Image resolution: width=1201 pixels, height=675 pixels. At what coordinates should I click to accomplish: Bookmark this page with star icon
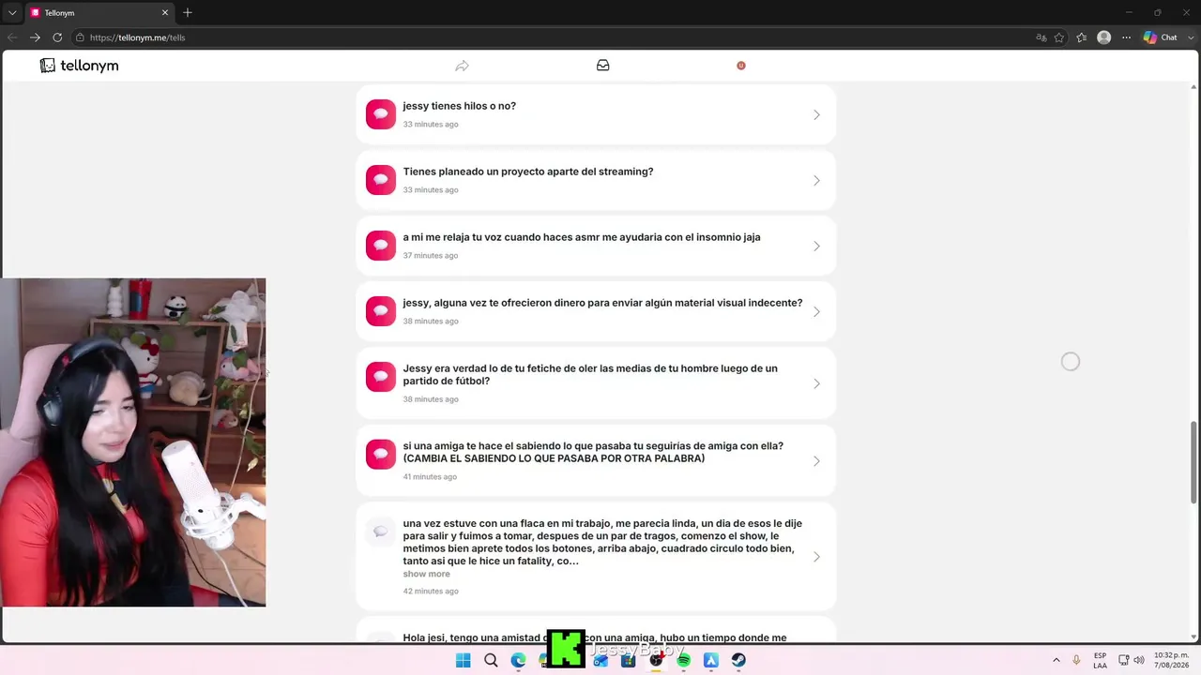tap(1059, 37)
